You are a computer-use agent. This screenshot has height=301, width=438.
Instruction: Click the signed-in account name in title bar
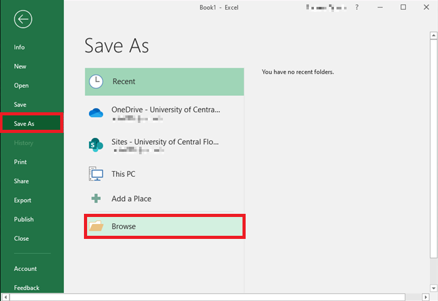(326, 8)
